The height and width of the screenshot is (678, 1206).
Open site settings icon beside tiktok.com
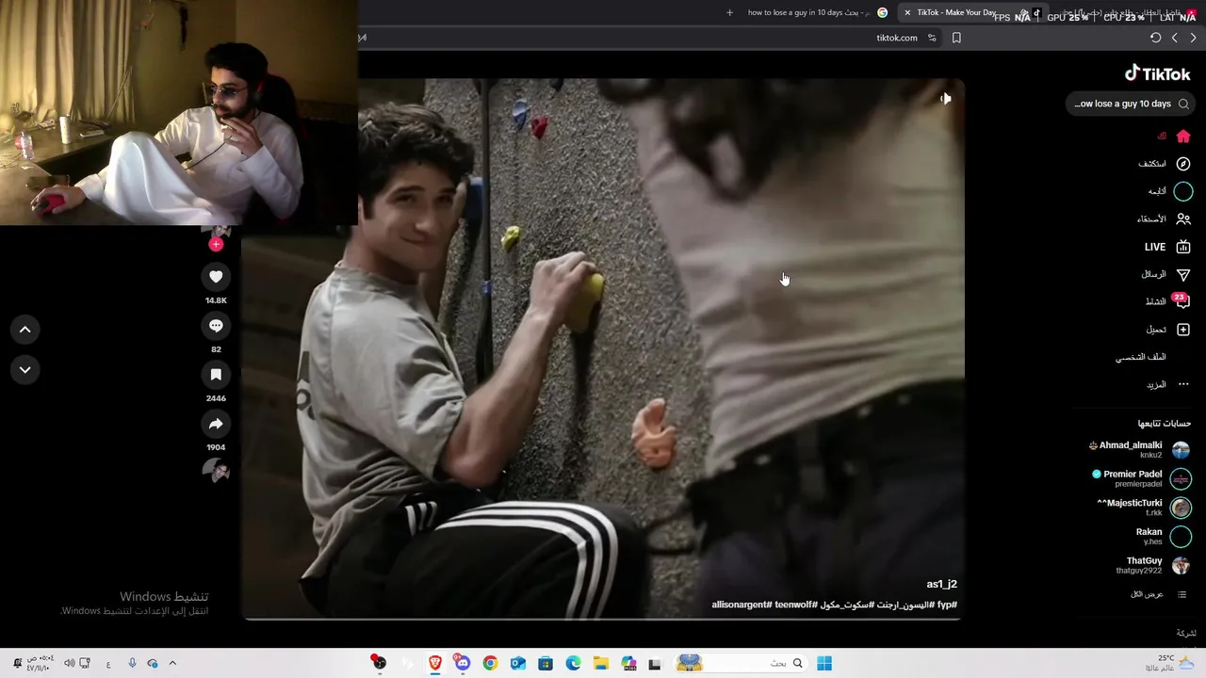click(932, 38)
